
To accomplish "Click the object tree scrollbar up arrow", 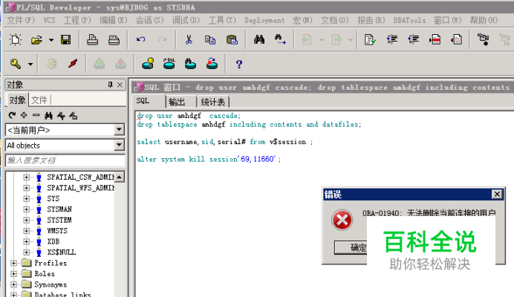I will [120, 177].
